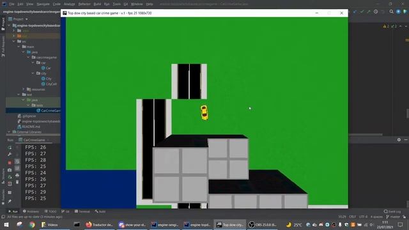Collapse the test folder

pos(19,95)
